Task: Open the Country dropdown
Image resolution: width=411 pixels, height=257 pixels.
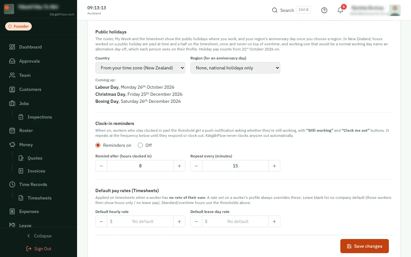Action: [140, 68]
